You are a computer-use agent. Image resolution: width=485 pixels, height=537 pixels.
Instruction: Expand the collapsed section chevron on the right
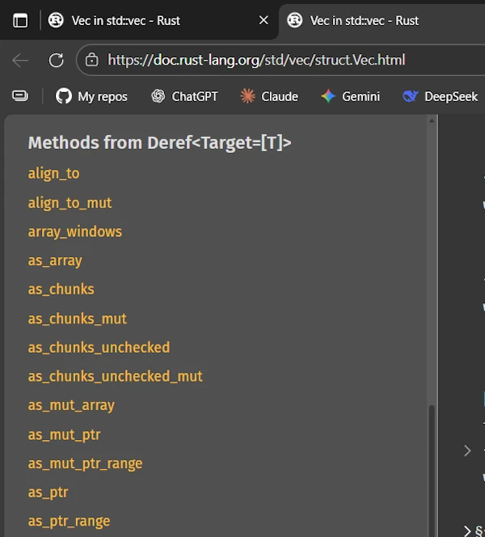click(467, 450)
